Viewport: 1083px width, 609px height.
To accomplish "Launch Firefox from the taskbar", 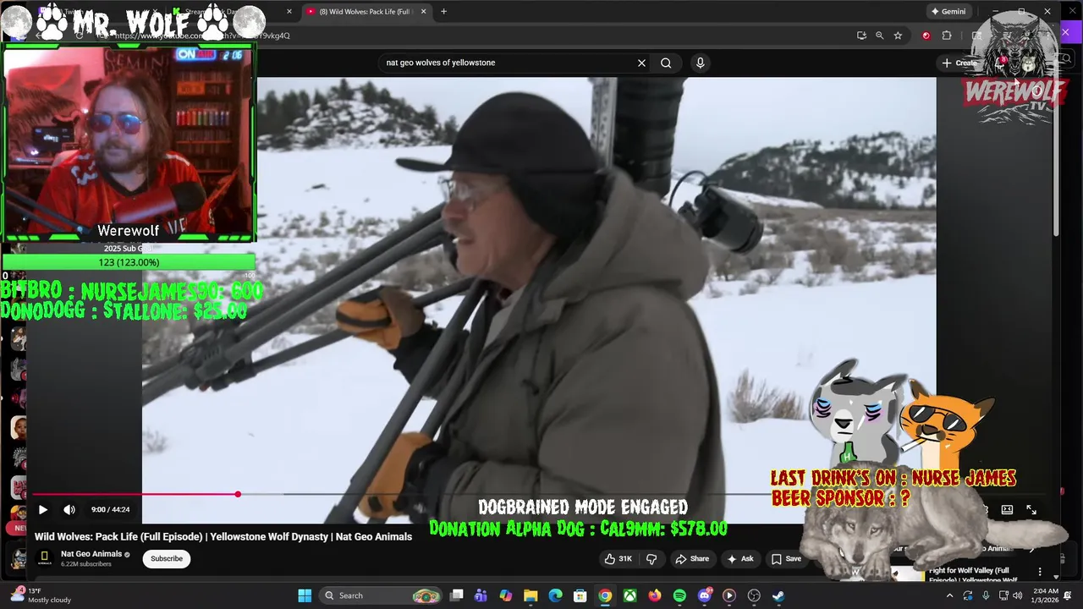I will (655, 595).
